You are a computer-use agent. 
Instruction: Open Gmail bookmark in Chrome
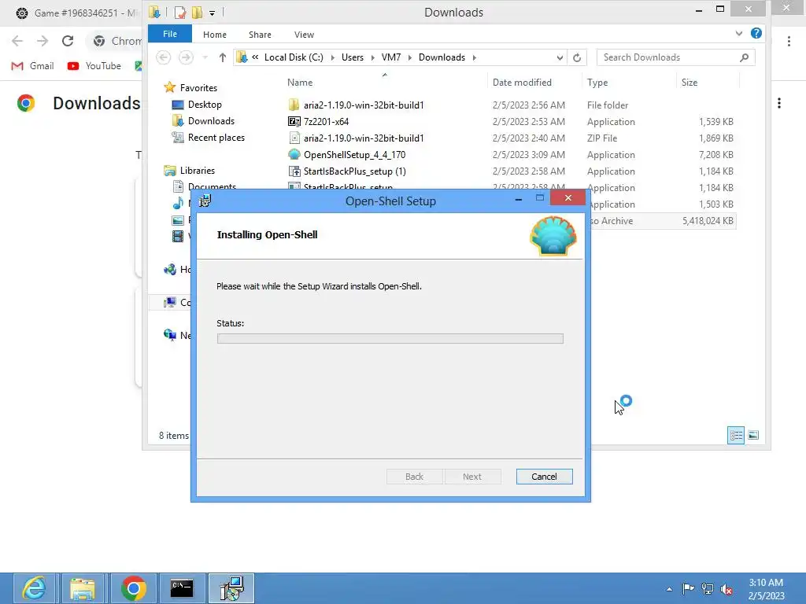pyautogui.click(x=32, y=66)
